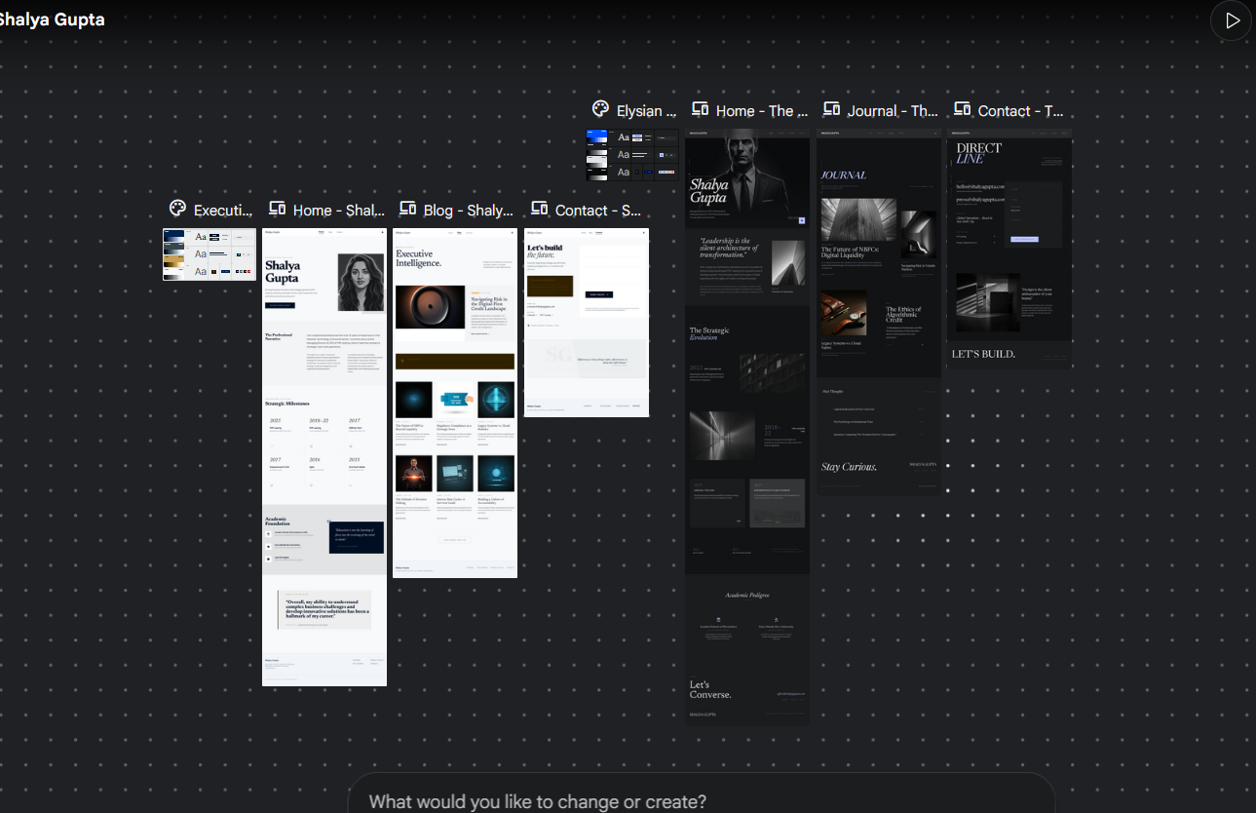Click the screen icon next to Contact - S...
Image resolution: width=1256 pixels, height=813 pixels.
coord(539,210)
